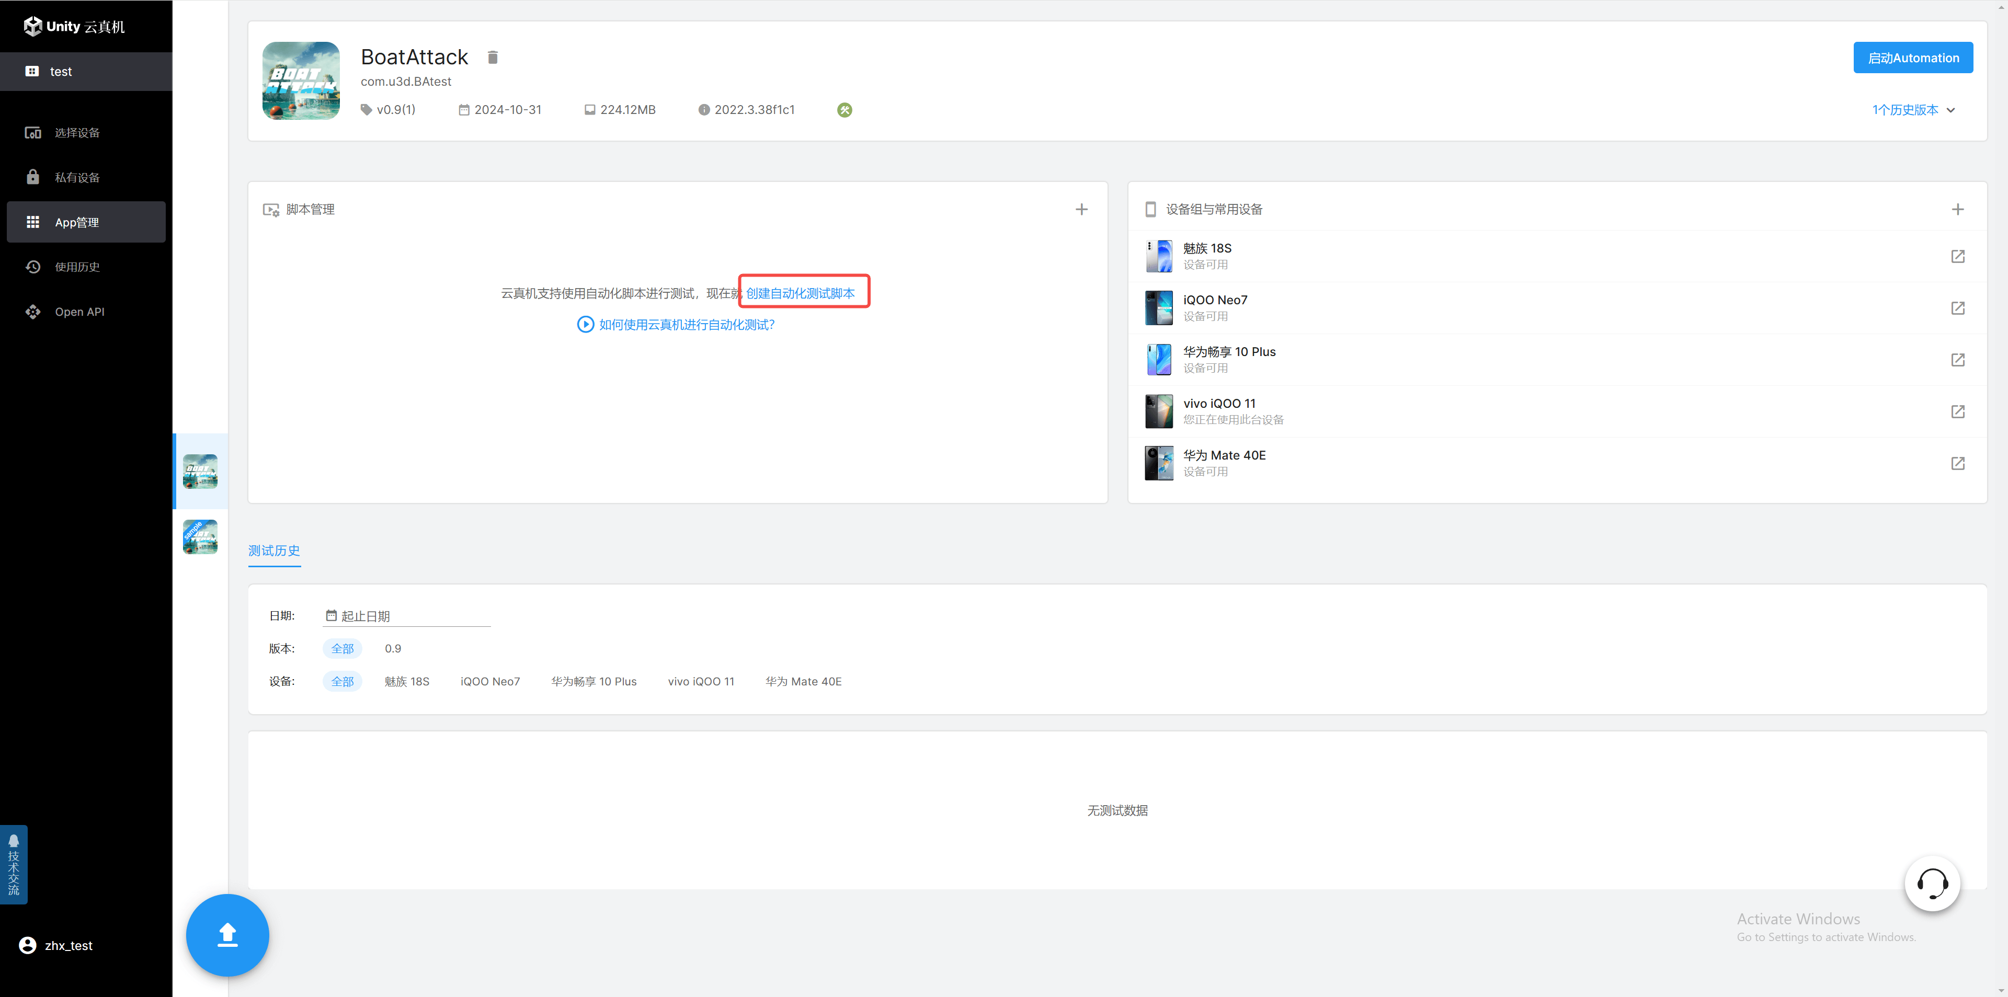The width and height of the screenshot is (2008, 997).
Task: Go to 使用历史 in sidebar
Action: coord(76,267)
